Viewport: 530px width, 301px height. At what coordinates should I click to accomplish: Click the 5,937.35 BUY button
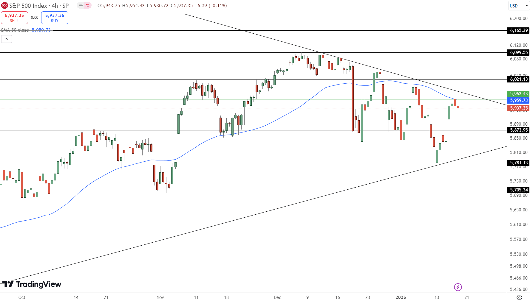[x=55, y=18]
